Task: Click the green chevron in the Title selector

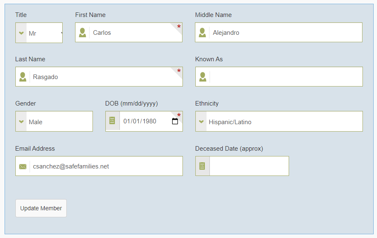Action: click(21, 33)
